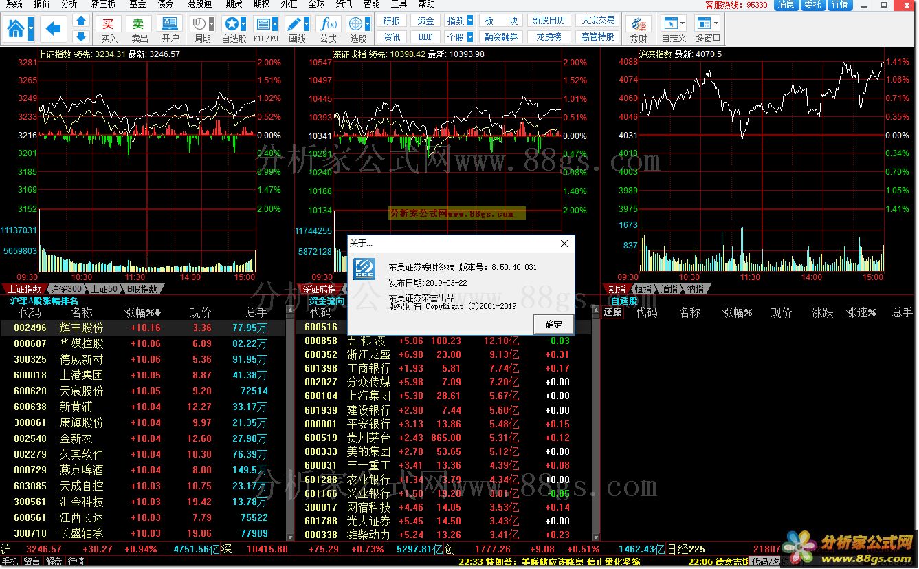This screenshot has width=919, height=569.
Task: Open the 工具 menu
Action: (399, 4)
